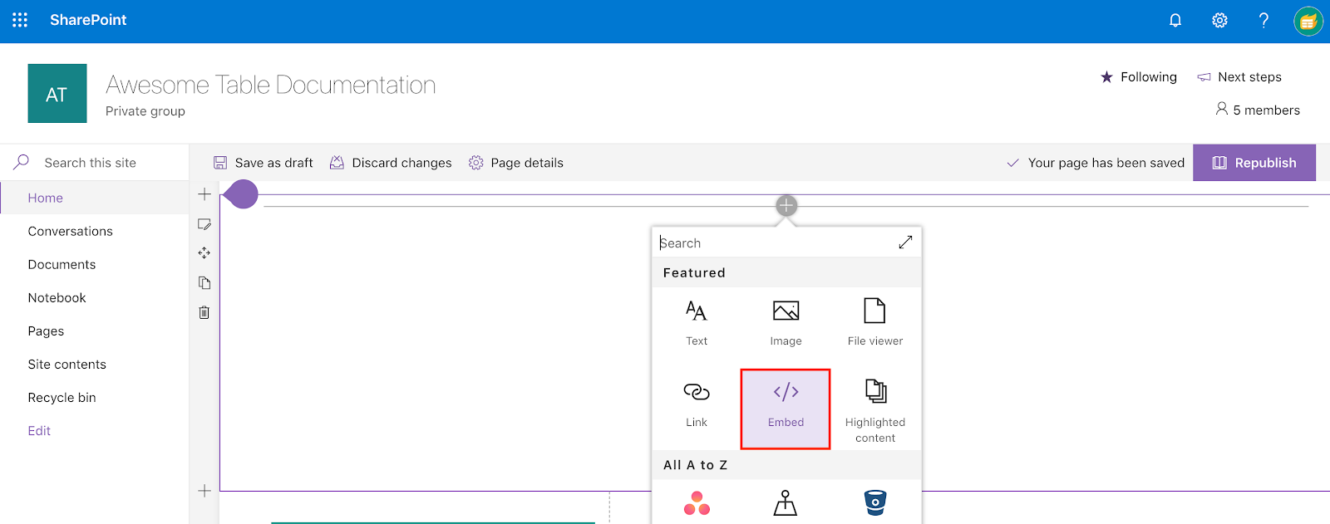Click the edit section icon
The image size is (1330, 524).
[204, 224]
